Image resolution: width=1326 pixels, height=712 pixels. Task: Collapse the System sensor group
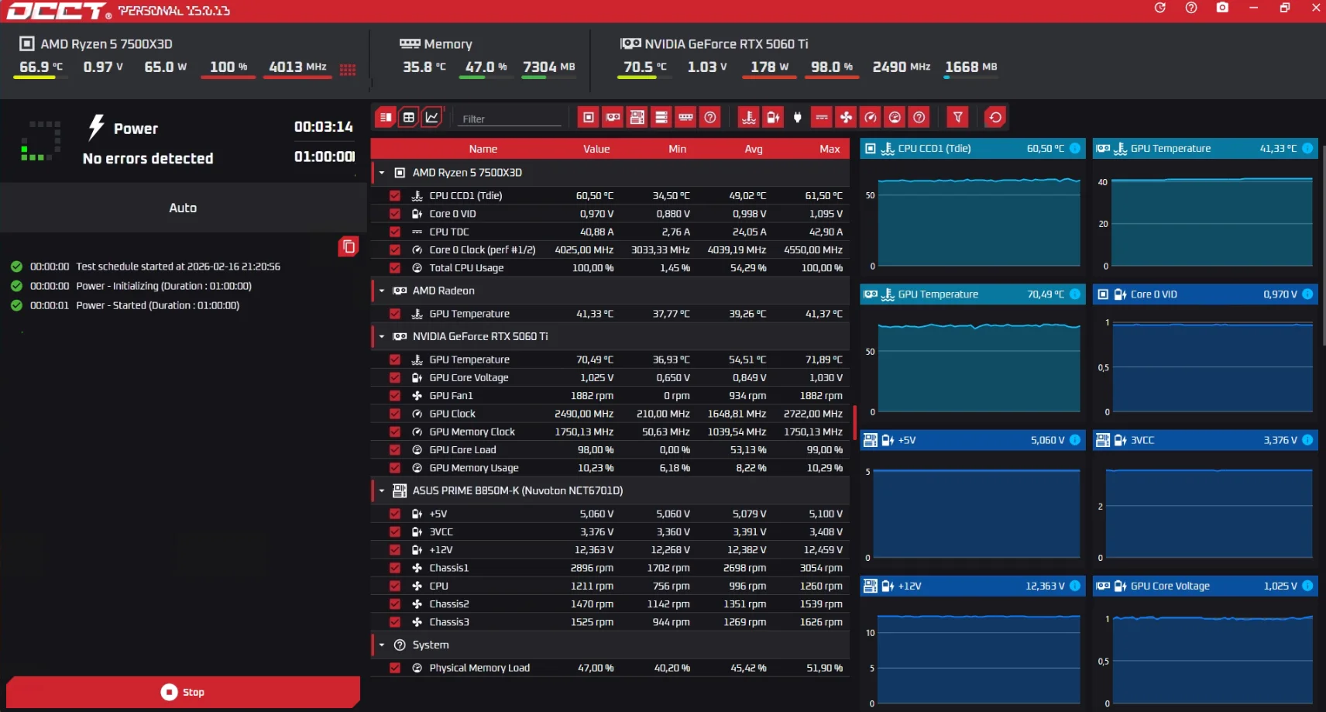pos(382,645)
